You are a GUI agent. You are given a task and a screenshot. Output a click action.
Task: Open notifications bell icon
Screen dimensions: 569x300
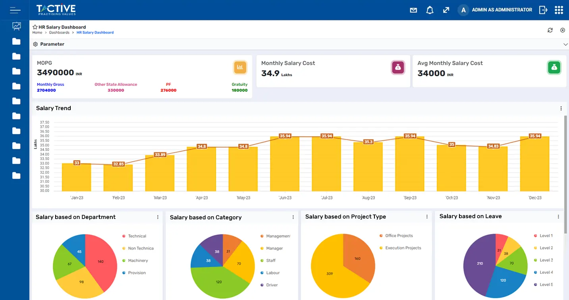click(430, 10)
